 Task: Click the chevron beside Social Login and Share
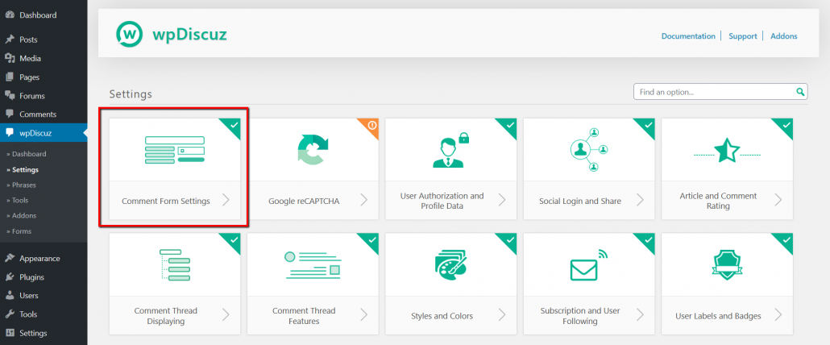pos(641,200)
